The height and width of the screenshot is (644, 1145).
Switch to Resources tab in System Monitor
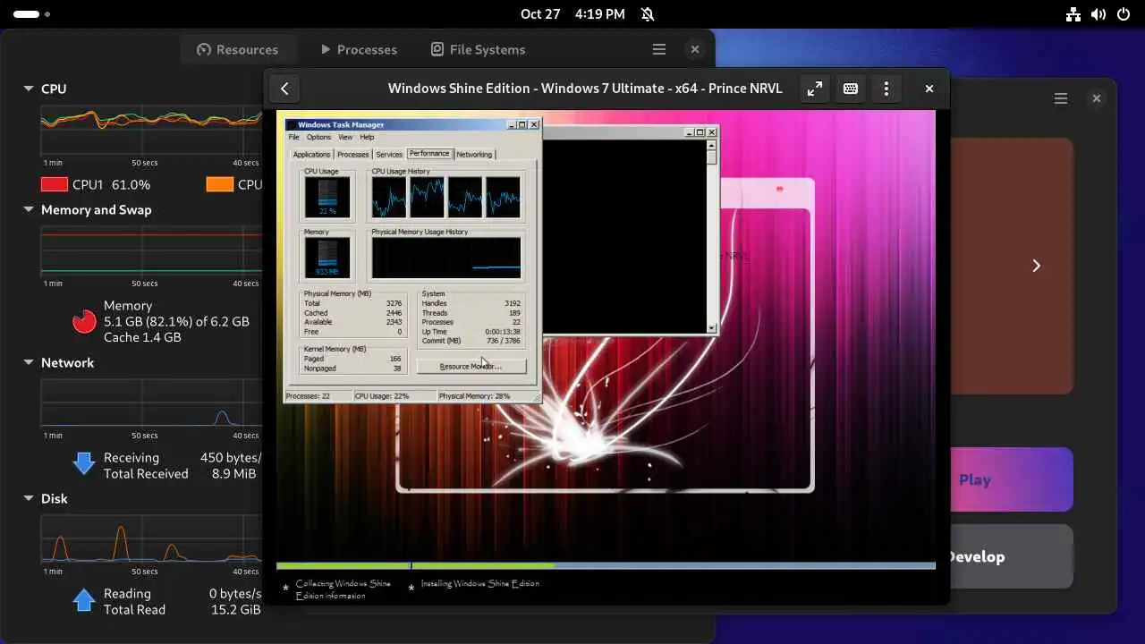[237, 49]
